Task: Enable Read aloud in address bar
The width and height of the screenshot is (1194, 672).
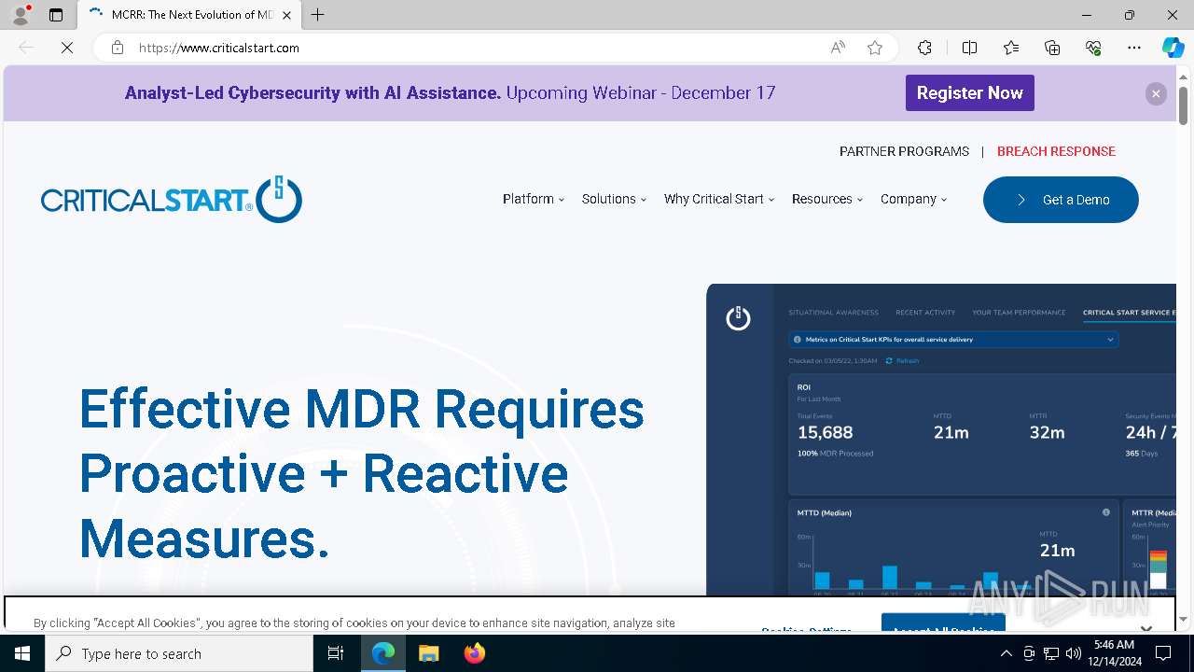Action: pyautogui.click(x=838, y=48)
